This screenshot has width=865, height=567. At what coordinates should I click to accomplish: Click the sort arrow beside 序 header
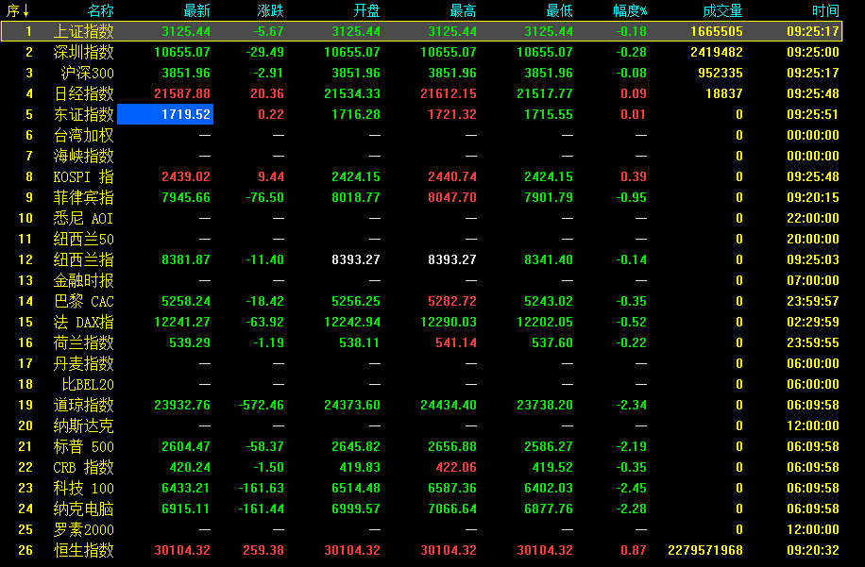tap(27, 11)
